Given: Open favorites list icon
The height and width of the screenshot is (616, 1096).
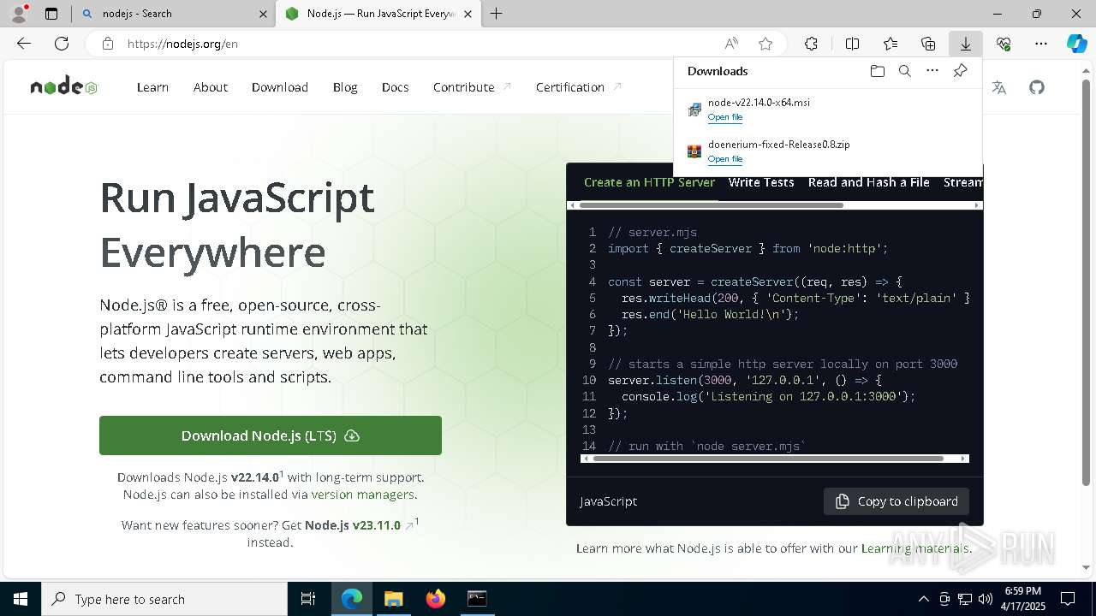Looking at the screenshot, I should 890,44.
